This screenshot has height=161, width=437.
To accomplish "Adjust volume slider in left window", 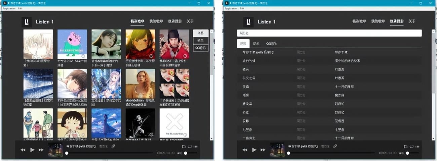I will (x=190, y=153).
